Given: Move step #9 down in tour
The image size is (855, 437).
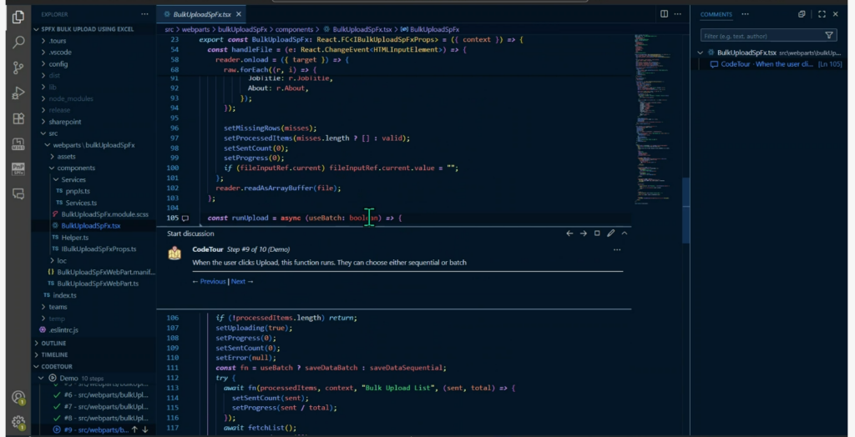Looking at the screenshot, I should point(145,429).
